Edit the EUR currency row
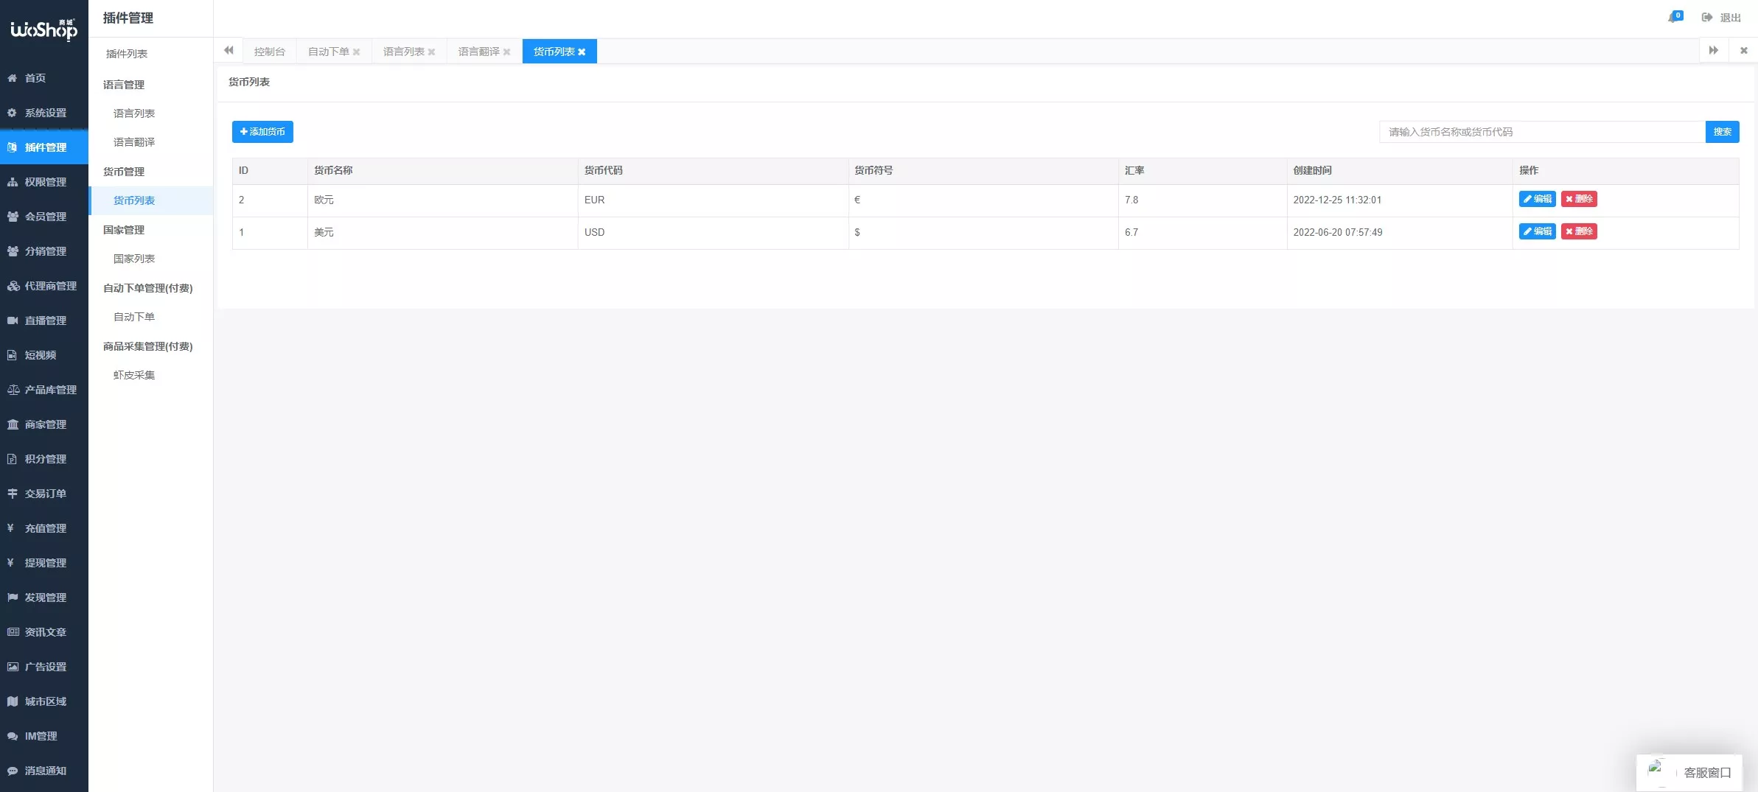 pyautogui.click(x=1537, y=199)
